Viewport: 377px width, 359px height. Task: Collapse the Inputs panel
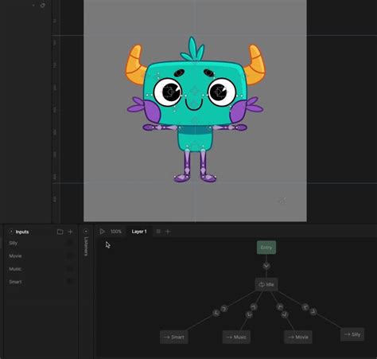coord(11,232)
